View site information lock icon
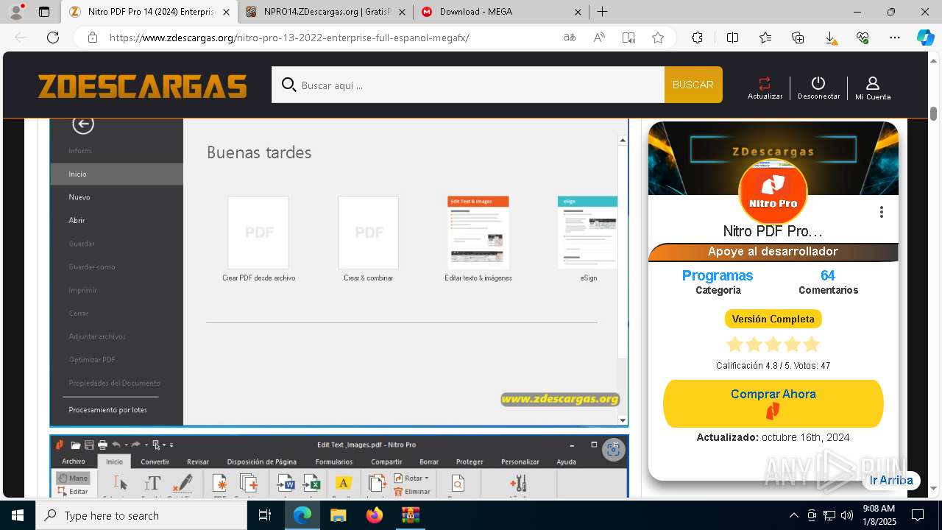Viewport: 942px width, 530px height. (x=92, y=38)
